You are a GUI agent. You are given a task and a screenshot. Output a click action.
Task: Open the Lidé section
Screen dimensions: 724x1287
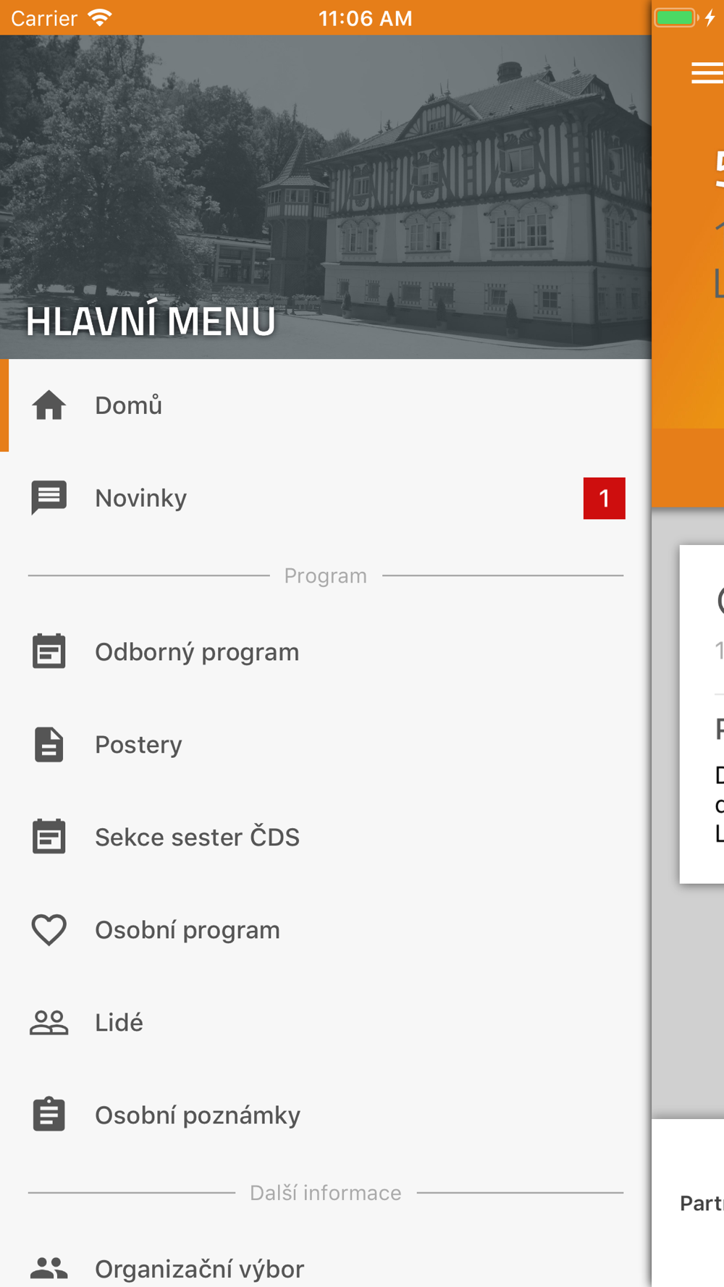[x=326, y=1022]
